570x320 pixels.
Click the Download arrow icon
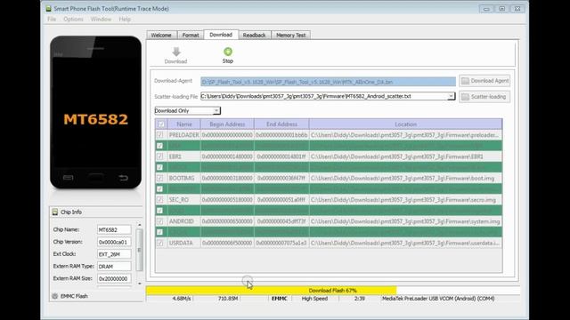176,52
